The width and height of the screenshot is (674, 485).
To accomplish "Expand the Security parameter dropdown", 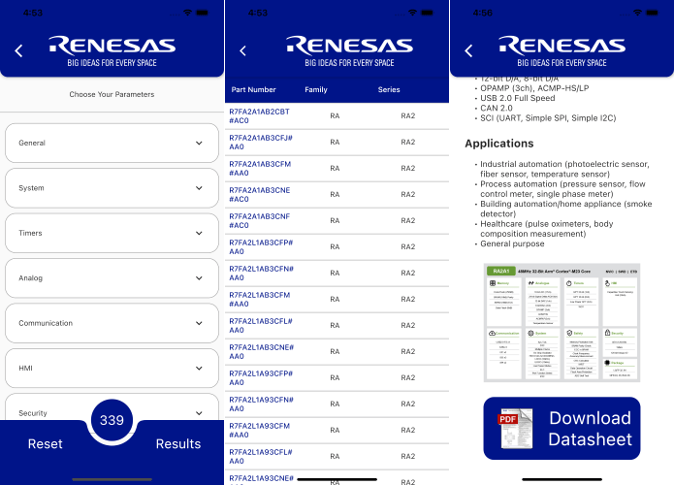I will (x=112, y=406).
